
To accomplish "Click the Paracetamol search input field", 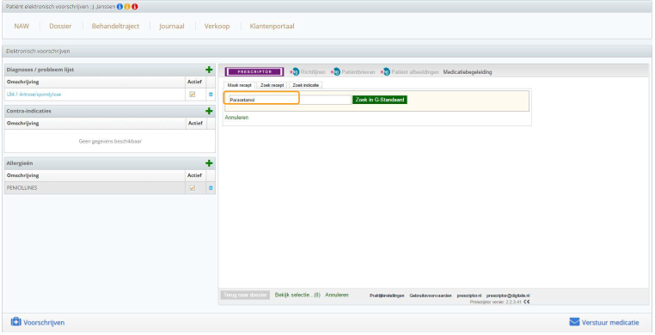I will pyautogui.click(x=290, y=100).
